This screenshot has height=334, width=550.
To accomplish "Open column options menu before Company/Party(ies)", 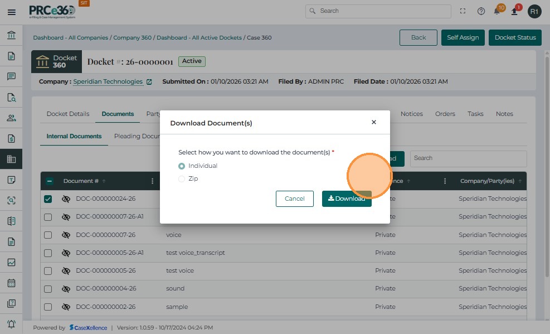I will tap(445, 181).
